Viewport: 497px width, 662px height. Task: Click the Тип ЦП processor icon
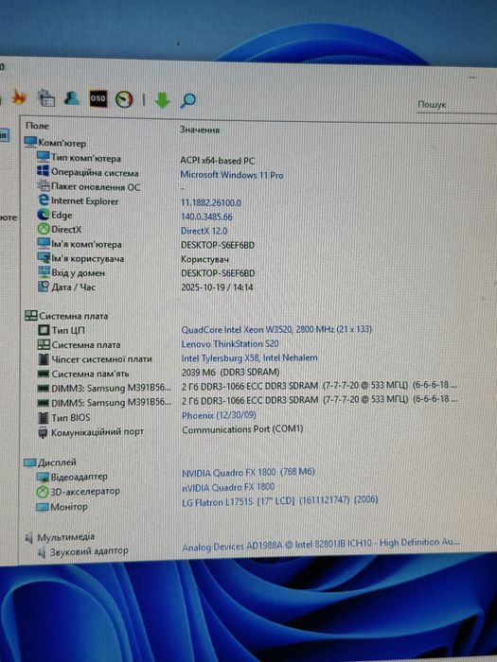pos(44,330)
